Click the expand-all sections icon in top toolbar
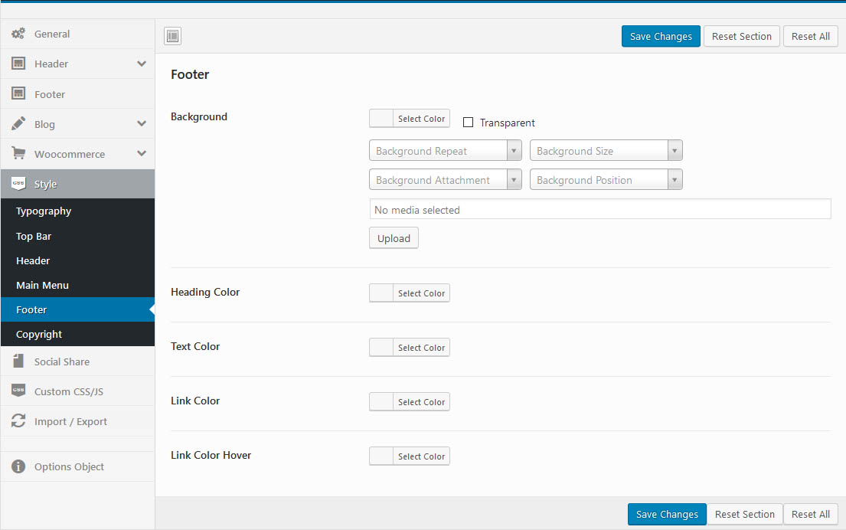846x530 pixels. click(172, 36)
